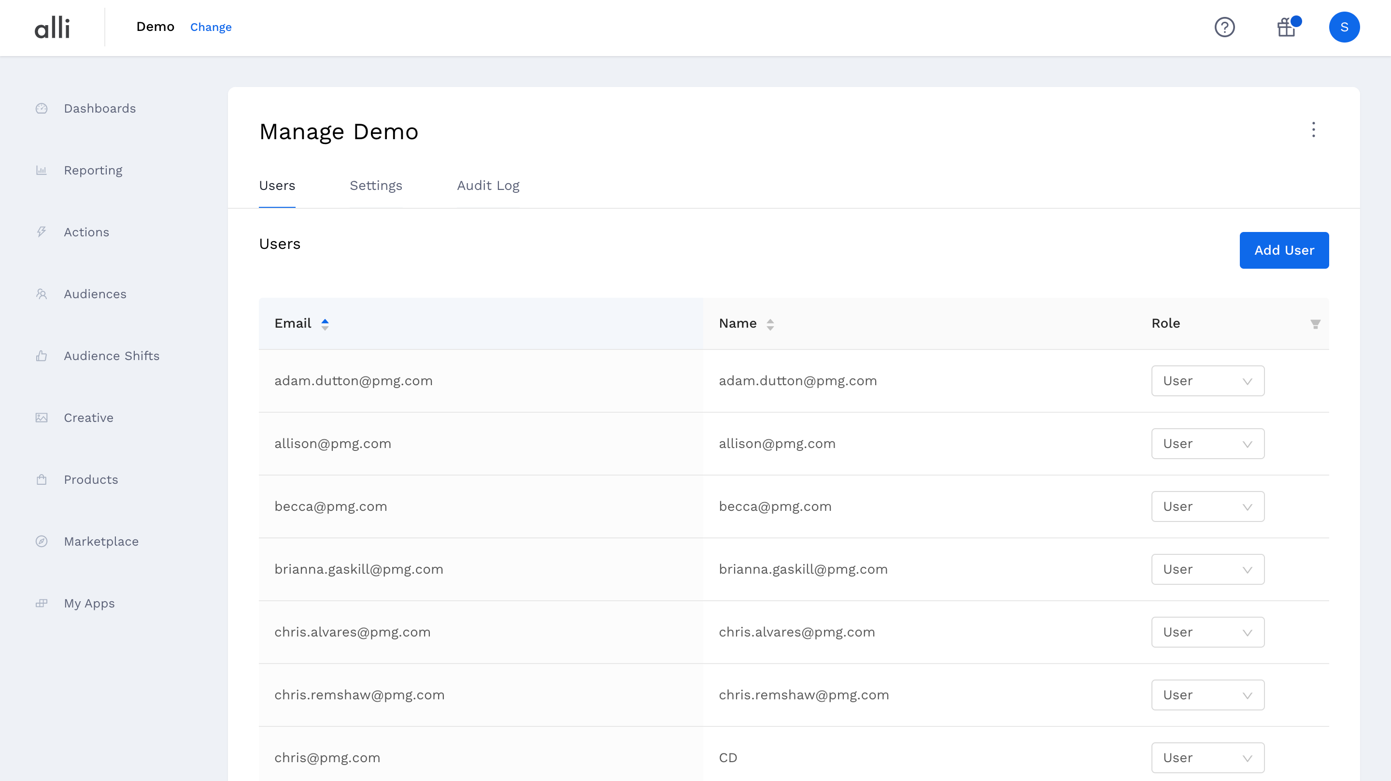This screenshot has width=1391, height=781.
Task: Click the Products shopping bag icon
Action: [42, 480]
